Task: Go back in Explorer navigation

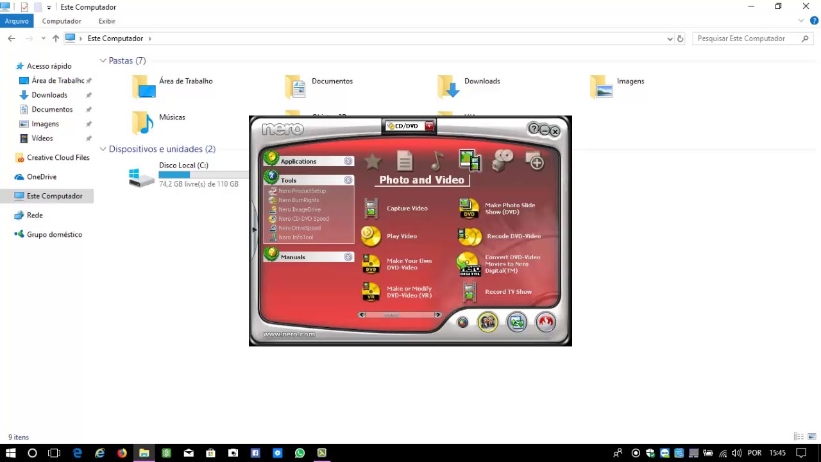Action: point(12,38)
